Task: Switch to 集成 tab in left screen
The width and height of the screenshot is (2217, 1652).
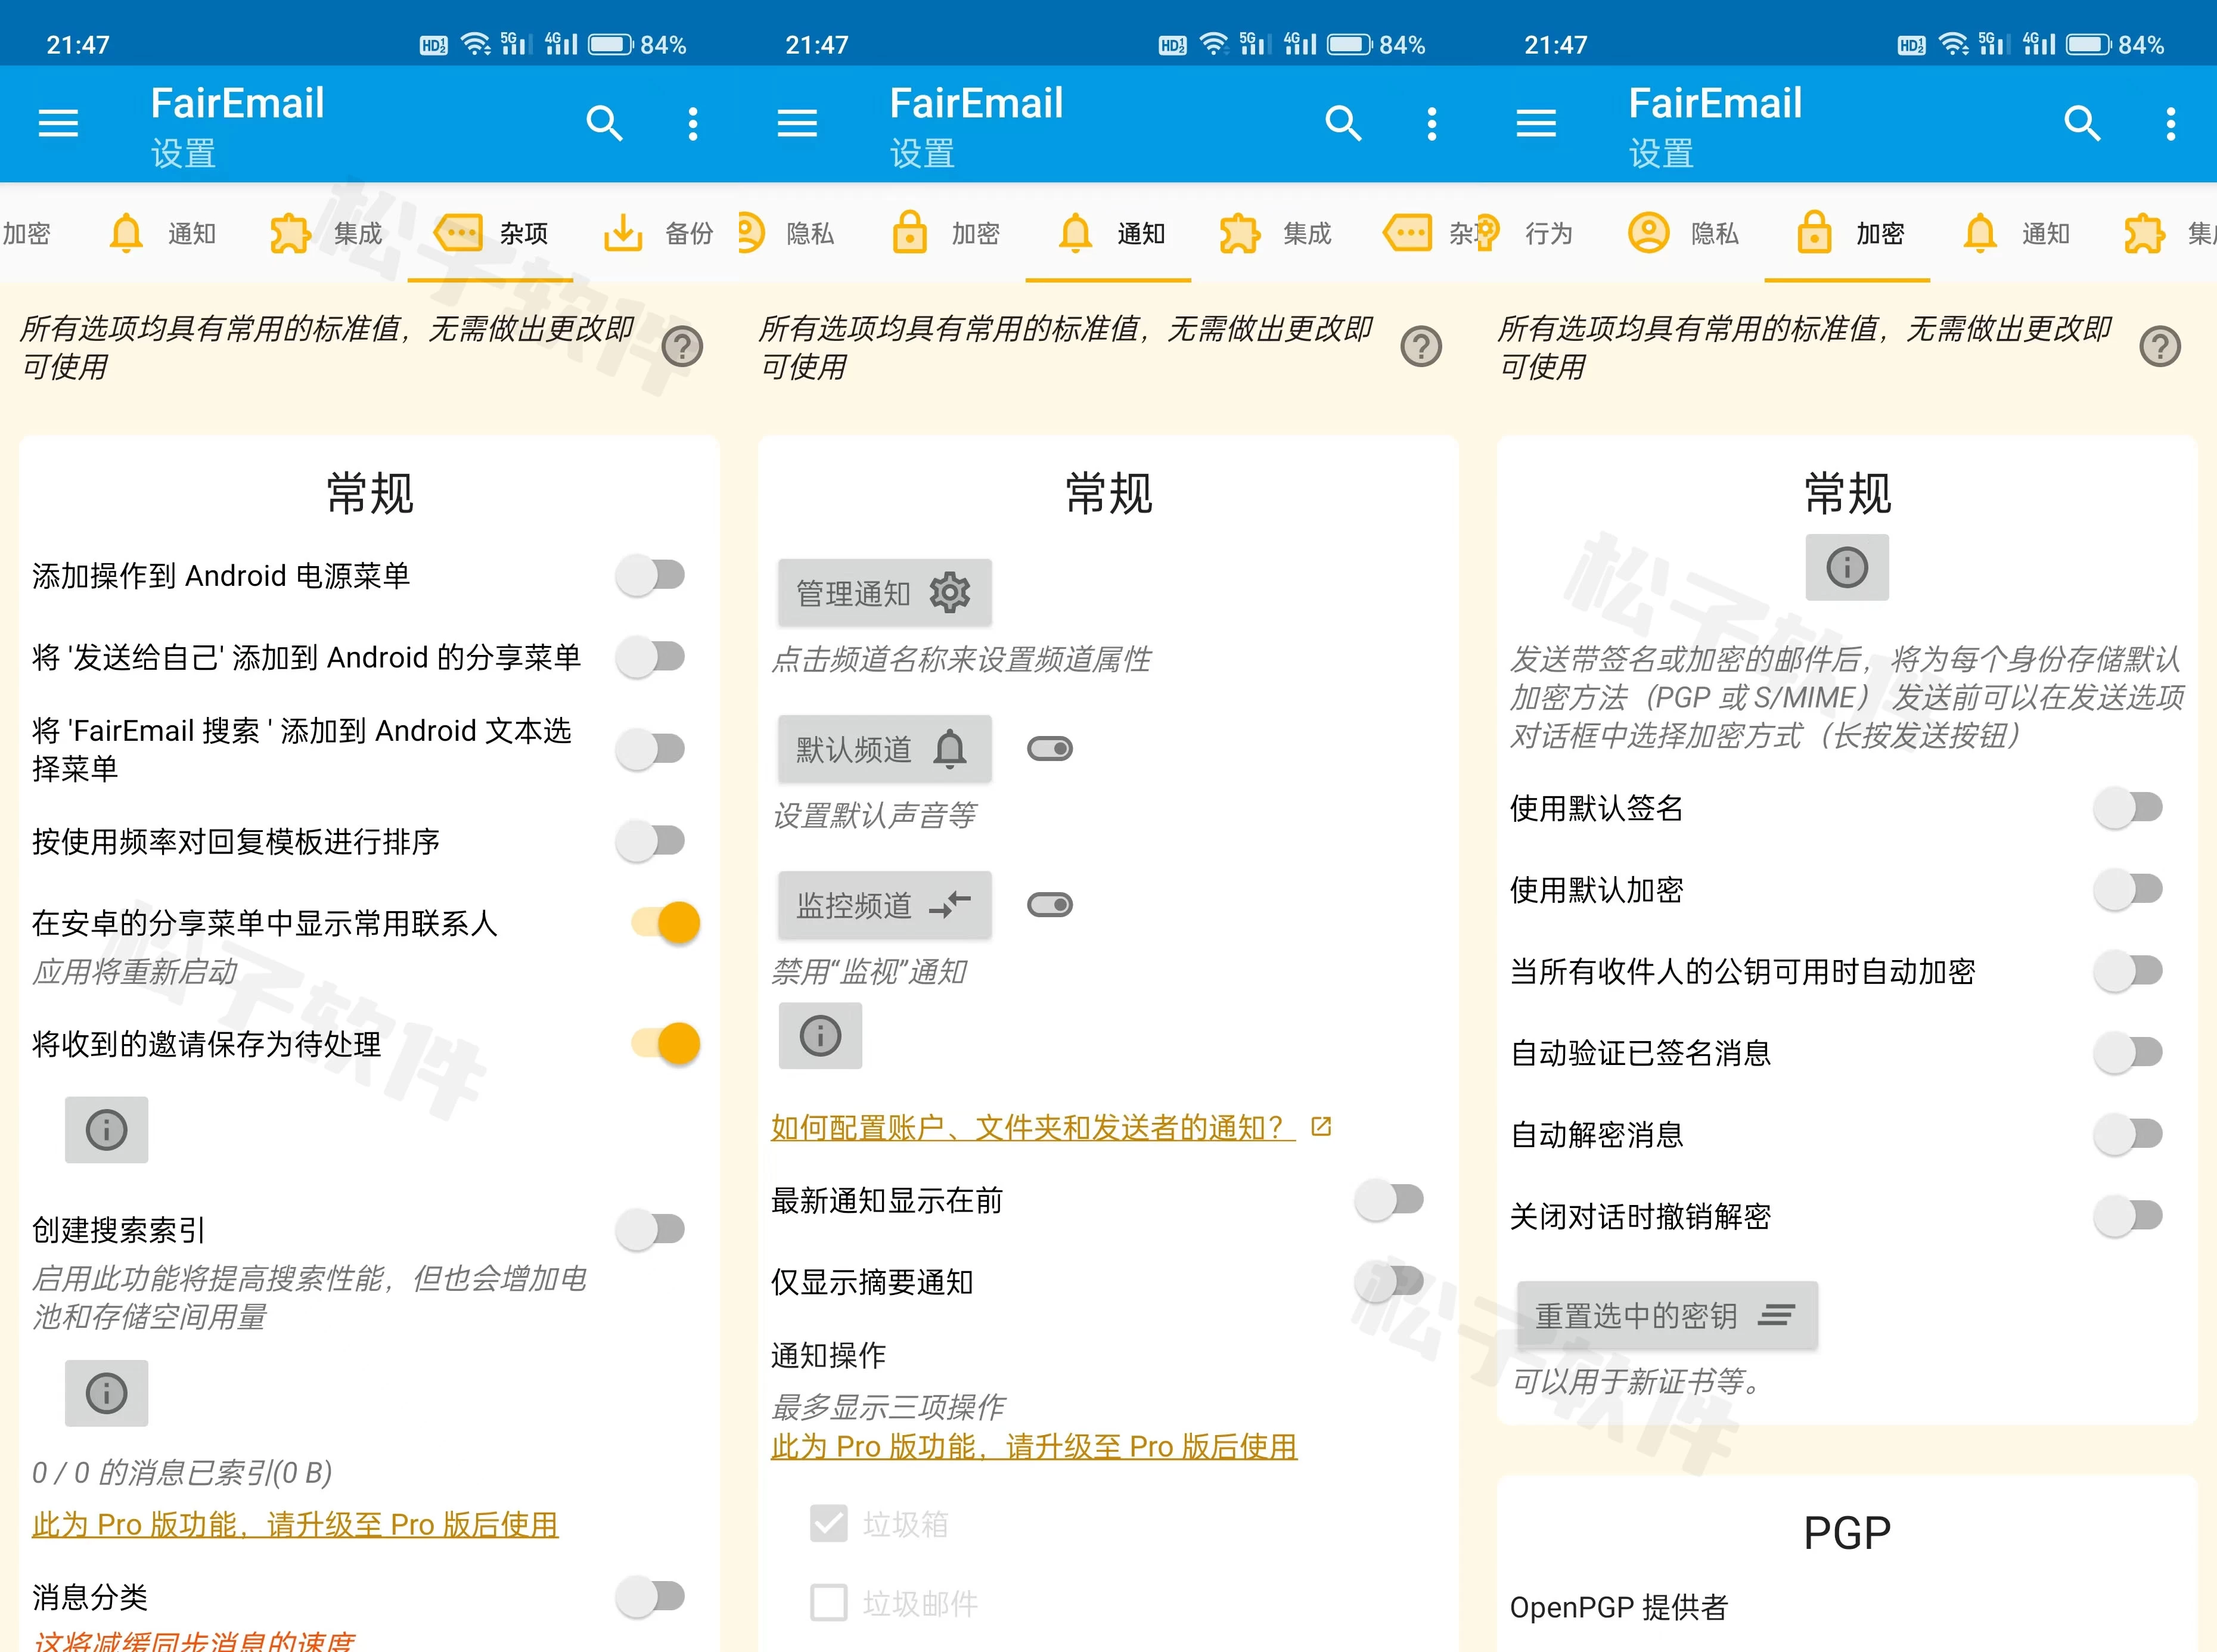Action: click(325, 234)
